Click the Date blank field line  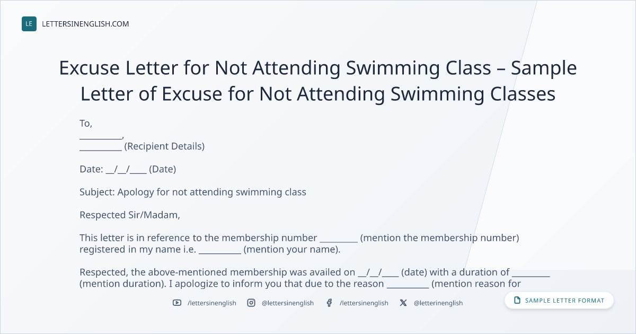click(x=126, y=170)
